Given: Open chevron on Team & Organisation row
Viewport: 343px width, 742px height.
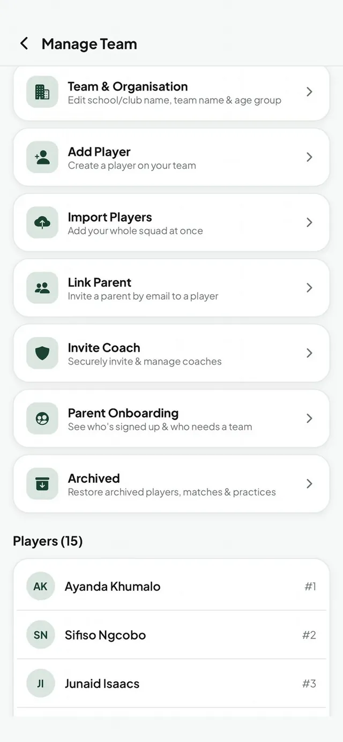Looking at the screenshot, I should 309,92.
